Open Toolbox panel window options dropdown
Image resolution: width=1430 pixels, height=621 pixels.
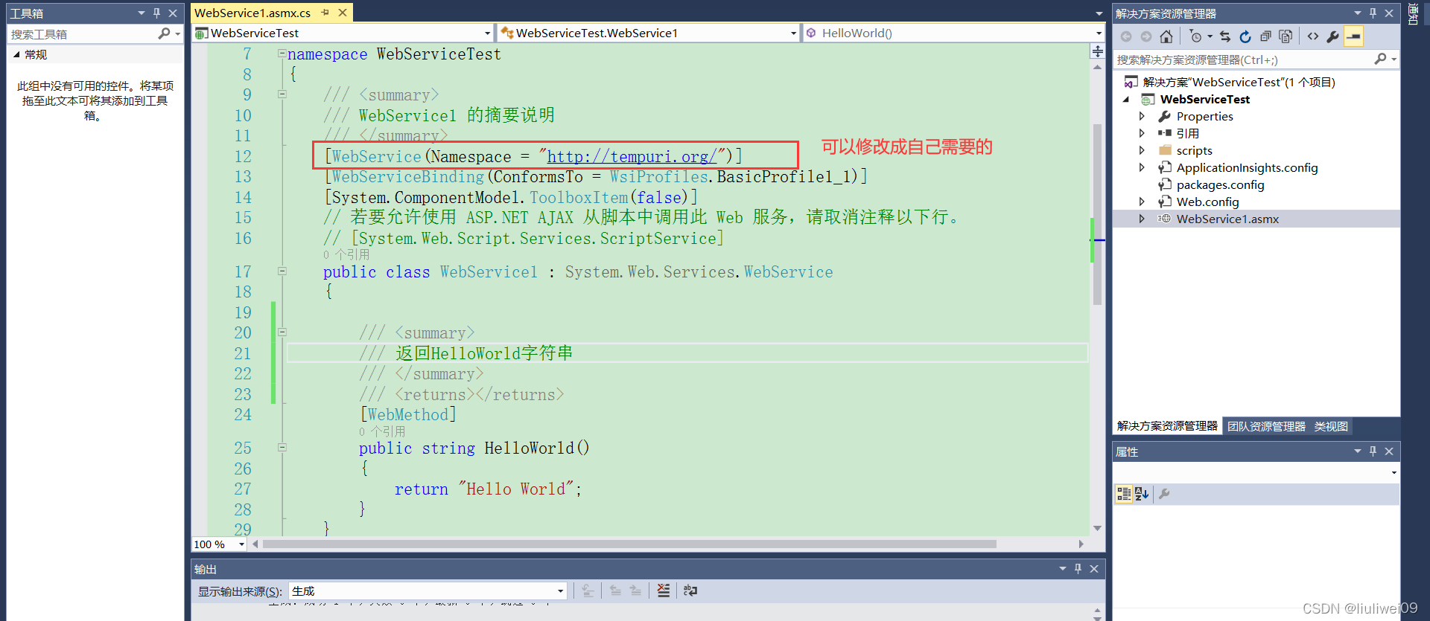click(x=142, y=13)
